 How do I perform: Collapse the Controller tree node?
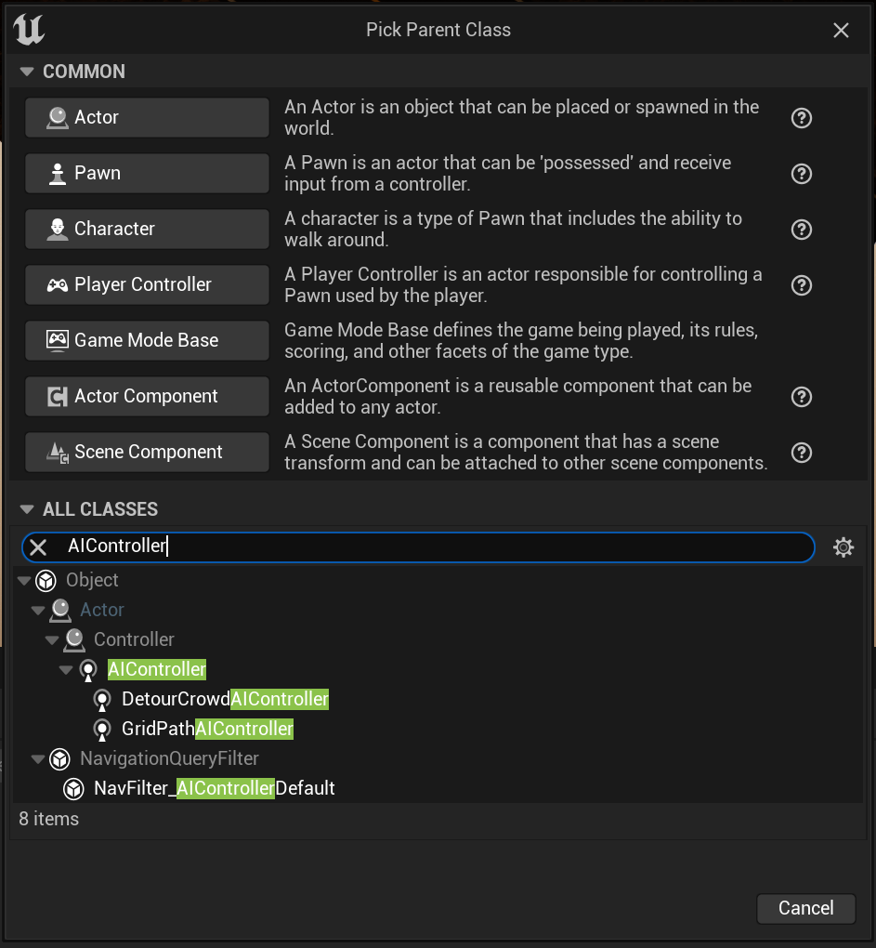(52, 639)
